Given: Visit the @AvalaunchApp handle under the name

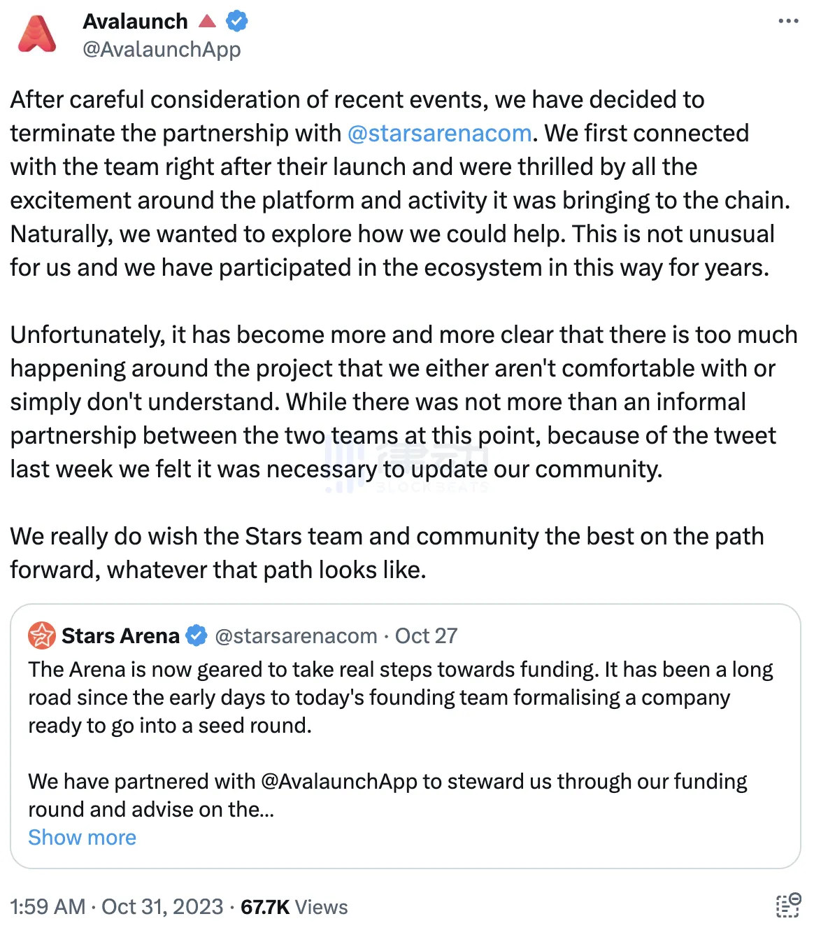Looking at the screenshot, I should 162,50.
